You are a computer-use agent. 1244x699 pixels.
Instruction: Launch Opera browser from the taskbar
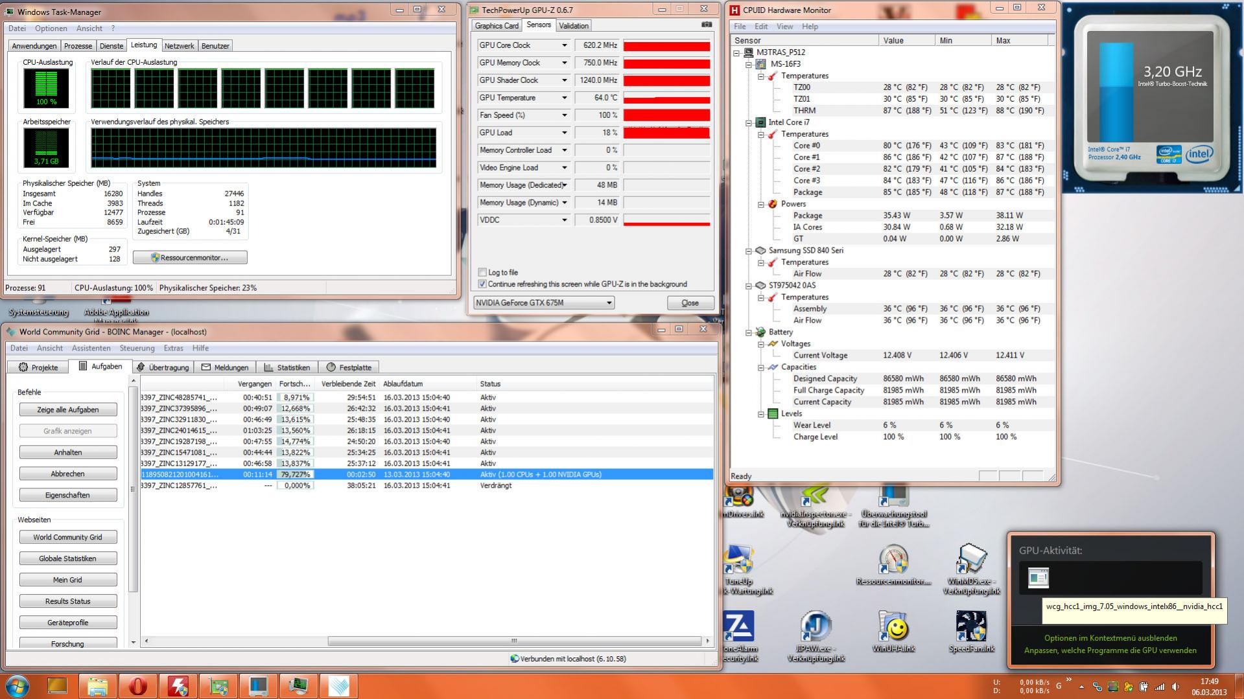coord(137,686)
